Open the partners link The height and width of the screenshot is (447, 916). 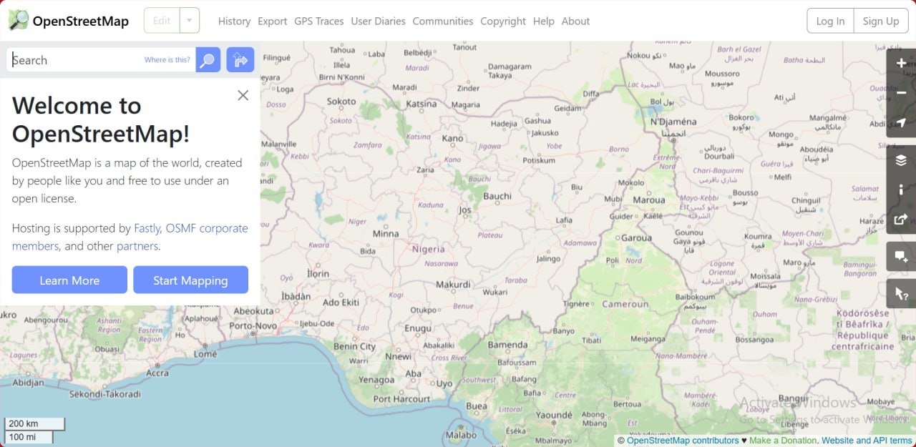[137, 245]
